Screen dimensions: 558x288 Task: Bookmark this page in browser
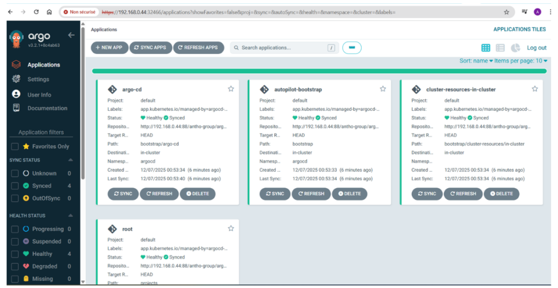(506, 11)
